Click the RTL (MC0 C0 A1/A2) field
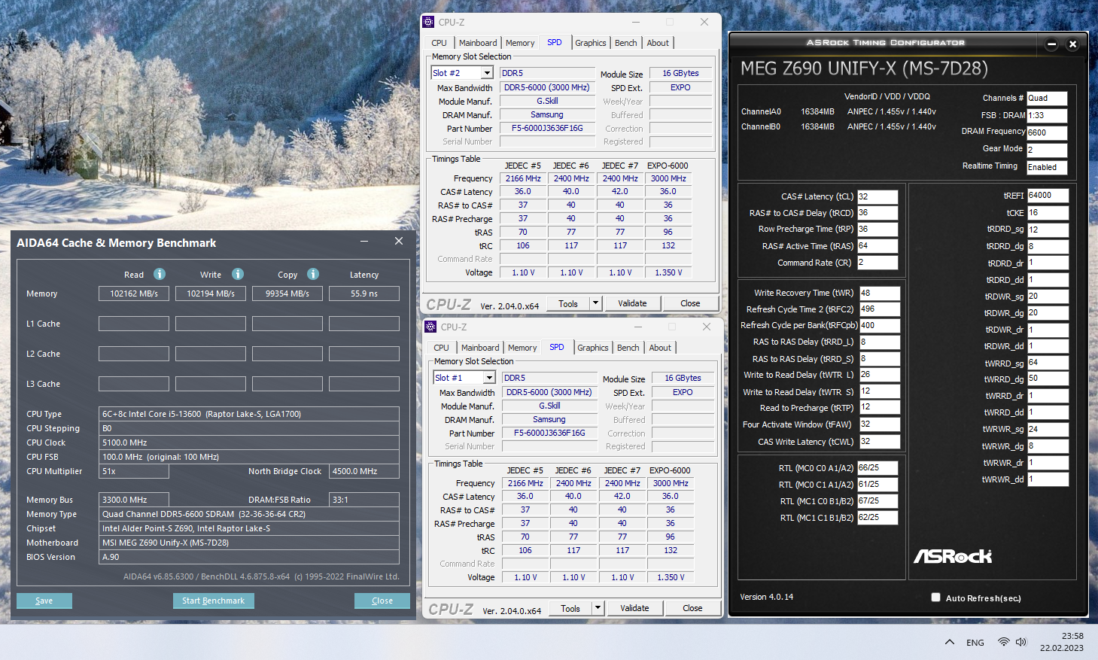 tap(878, 467)
